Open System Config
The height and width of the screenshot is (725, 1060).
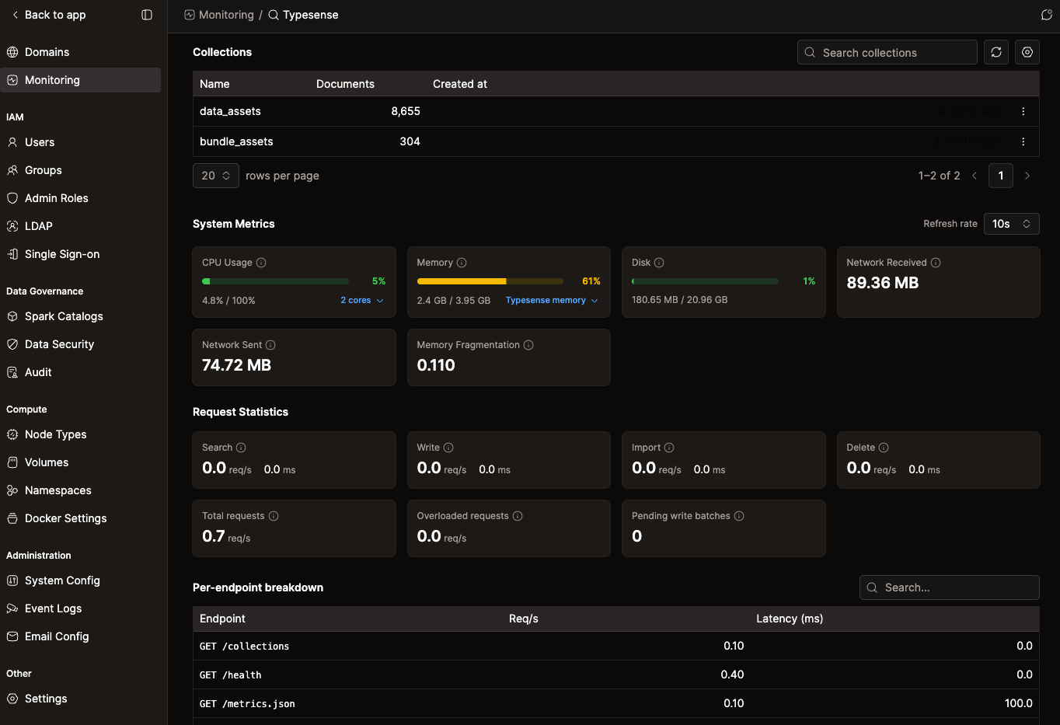[81, 580]
